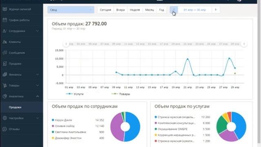Open Журнал записей in sidebar
This screenshot has width=261, height=147.
(x=20, y=9)
